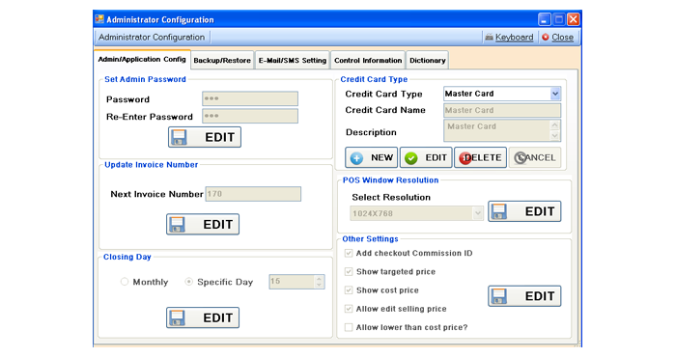Decrease Specific Day value with down arrow
Screen dimensions: 676x358
(319, 285)
